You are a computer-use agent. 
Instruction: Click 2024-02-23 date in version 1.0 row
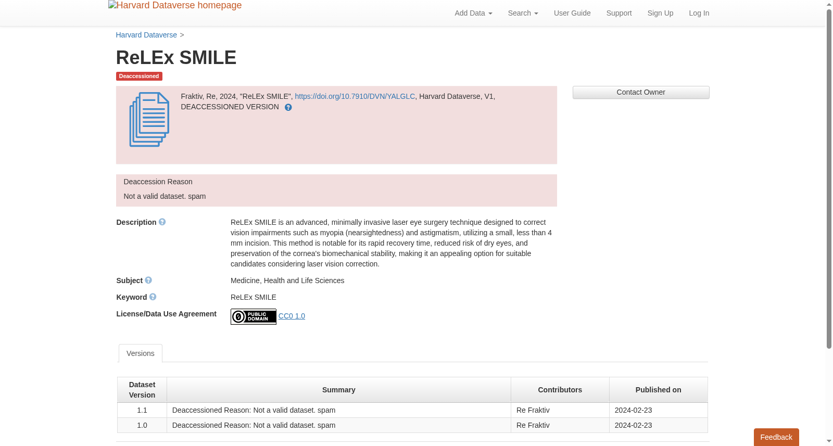633,425
